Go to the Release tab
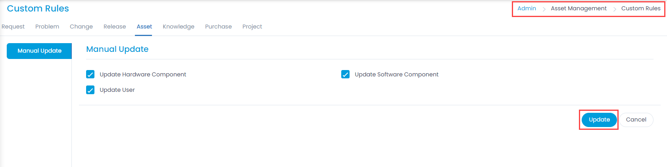 115,27
